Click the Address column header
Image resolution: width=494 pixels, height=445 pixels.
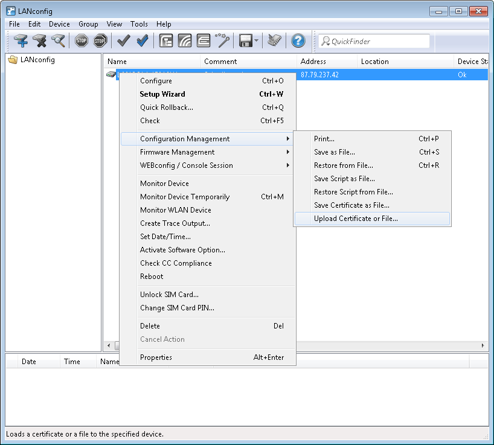313,62
